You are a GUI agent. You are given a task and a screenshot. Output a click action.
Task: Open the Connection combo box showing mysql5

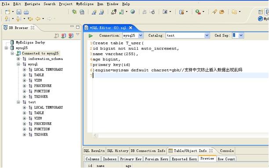point(133,36)
